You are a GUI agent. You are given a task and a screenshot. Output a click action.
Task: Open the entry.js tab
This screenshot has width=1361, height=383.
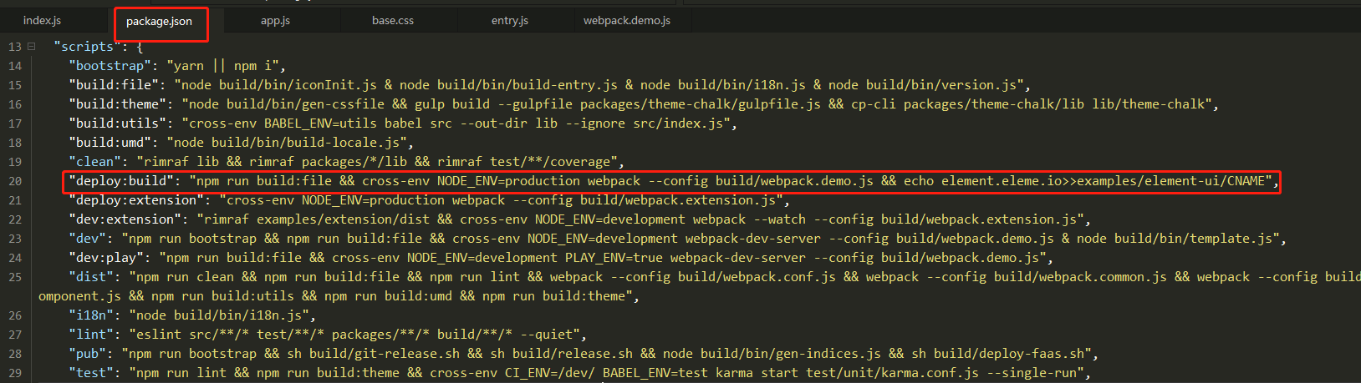510,20
